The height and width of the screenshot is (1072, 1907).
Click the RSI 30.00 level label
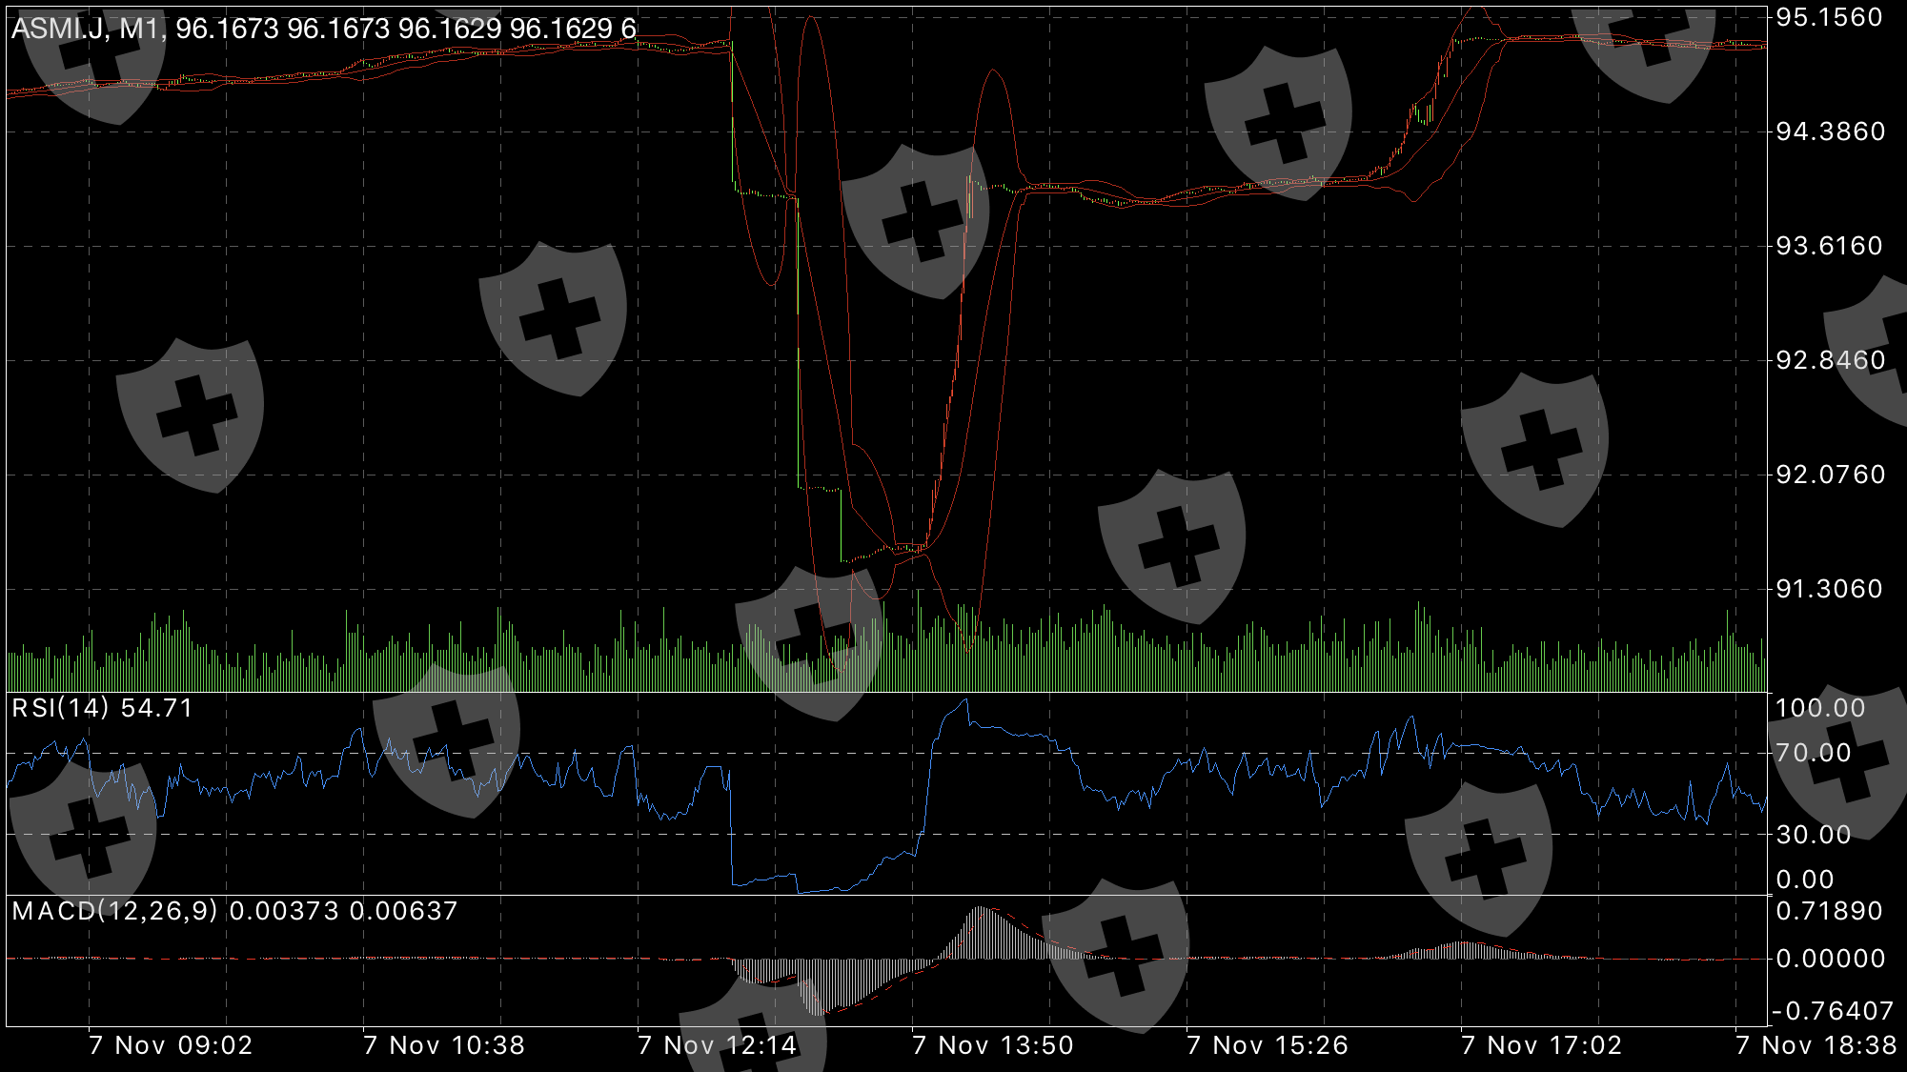pos(1813,835)
